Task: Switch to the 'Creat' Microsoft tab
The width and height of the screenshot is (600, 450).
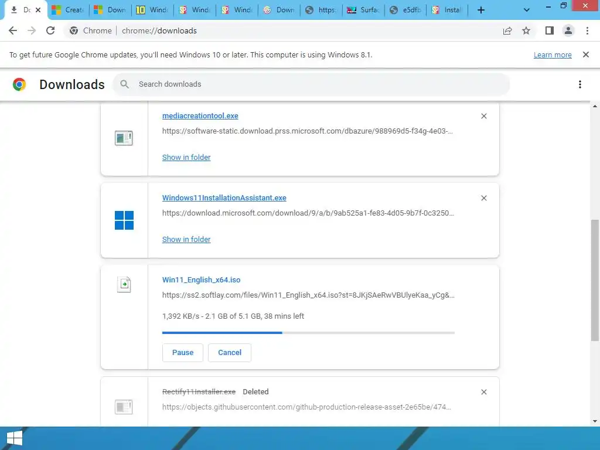Action: point(68,10)
